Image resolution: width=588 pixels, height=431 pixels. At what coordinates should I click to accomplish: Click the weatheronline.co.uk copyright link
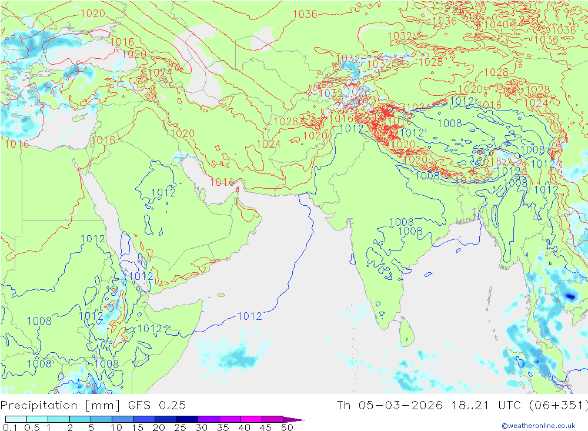pos(539,426)
